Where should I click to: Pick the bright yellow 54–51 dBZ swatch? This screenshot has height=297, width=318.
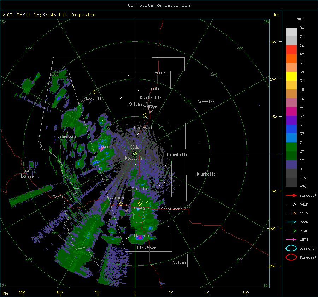click(291, 76)
